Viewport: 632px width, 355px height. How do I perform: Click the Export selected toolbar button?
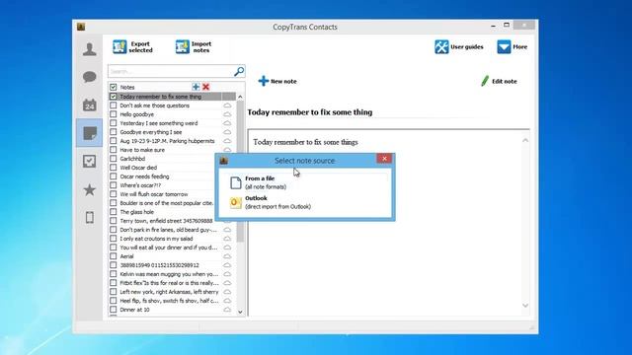132,47
